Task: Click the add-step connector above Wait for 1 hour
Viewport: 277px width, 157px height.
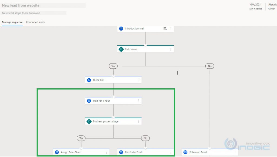Action: point(113,97)
